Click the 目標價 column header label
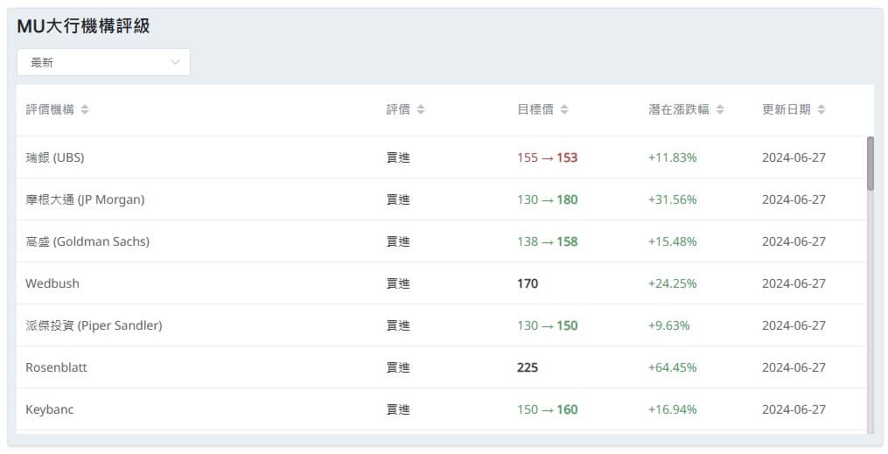 535,110
